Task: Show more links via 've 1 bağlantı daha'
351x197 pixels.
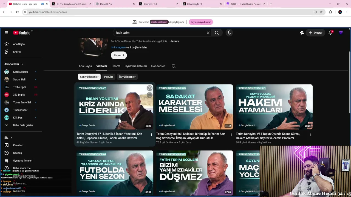Action: (137, 47)
